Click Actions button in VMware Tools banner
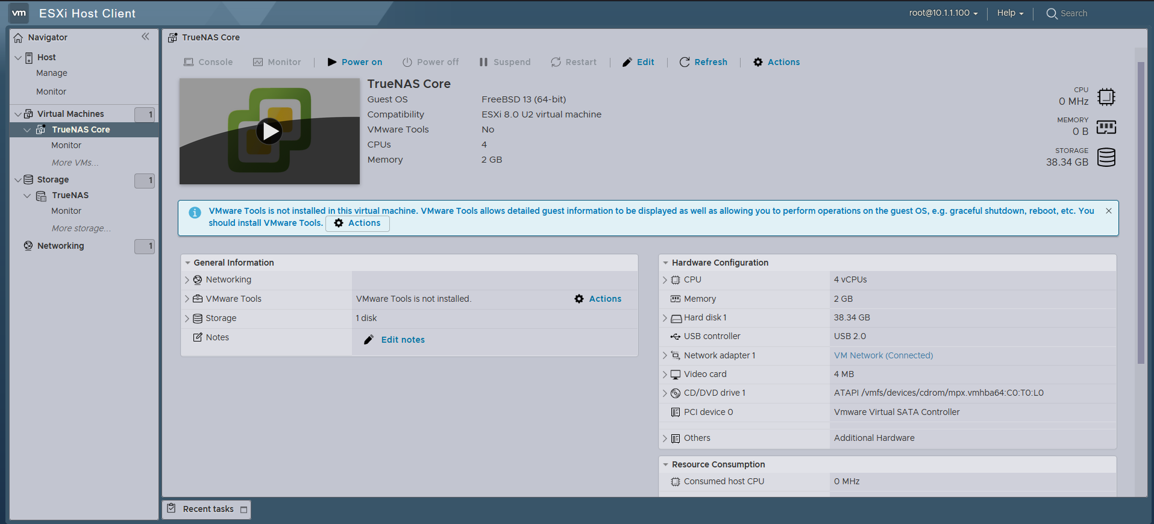This screenshot has height=524, width=1154. [357, 223]
